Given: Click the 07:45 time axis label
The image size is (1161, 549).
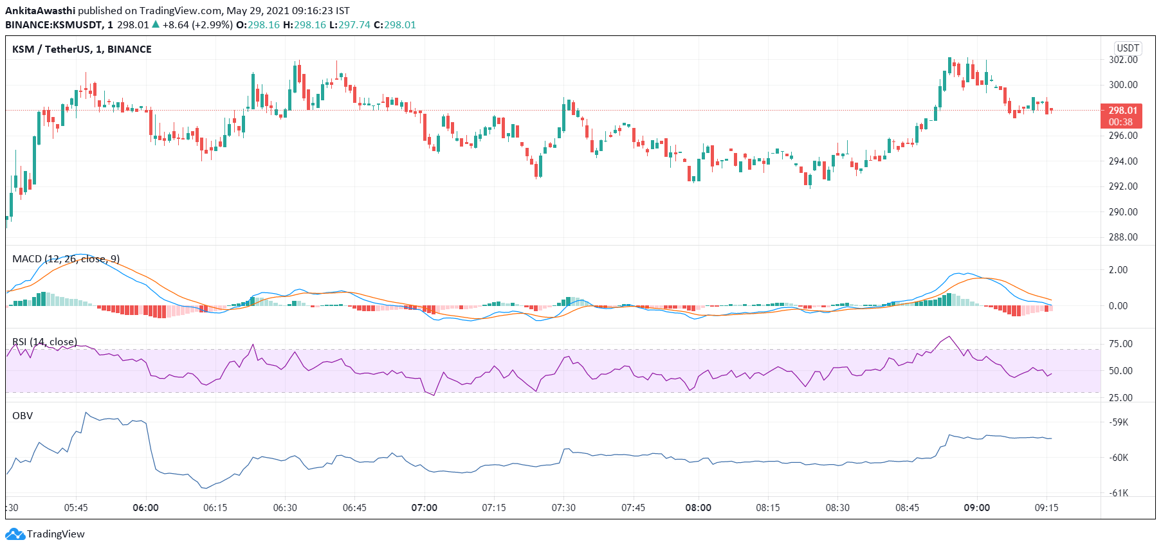Looking at the screenshot, I should tap(633, 508).
